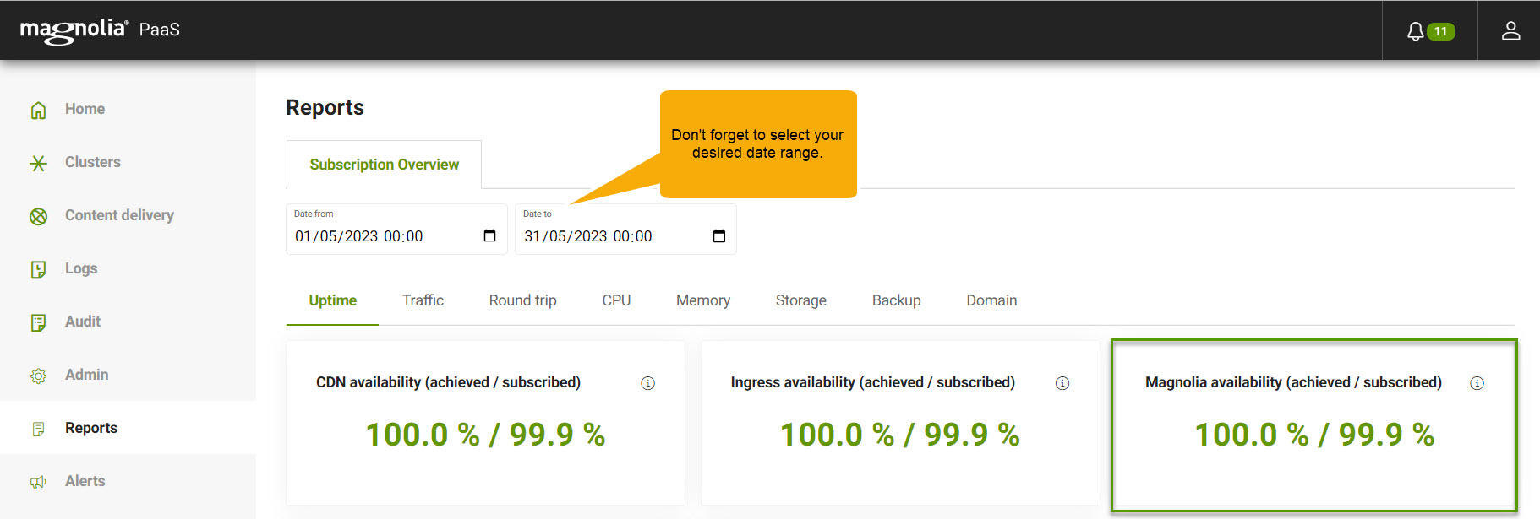
Task: Select the Subscription Overview tab
Action: (x=384, y=165)
